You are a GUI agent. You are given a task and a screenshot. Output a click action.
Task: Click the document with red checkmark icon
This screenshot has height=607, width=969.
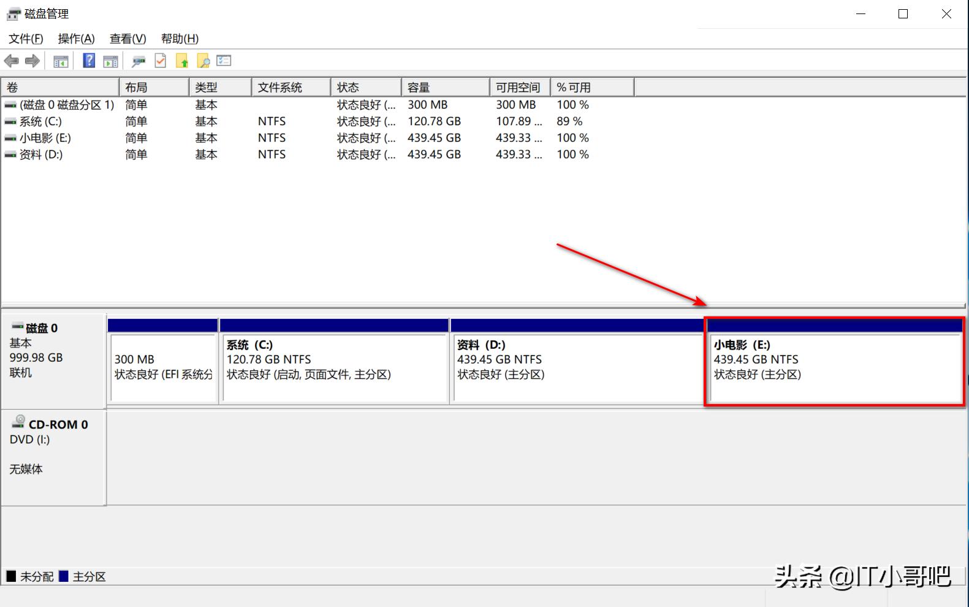click(161, 61)
